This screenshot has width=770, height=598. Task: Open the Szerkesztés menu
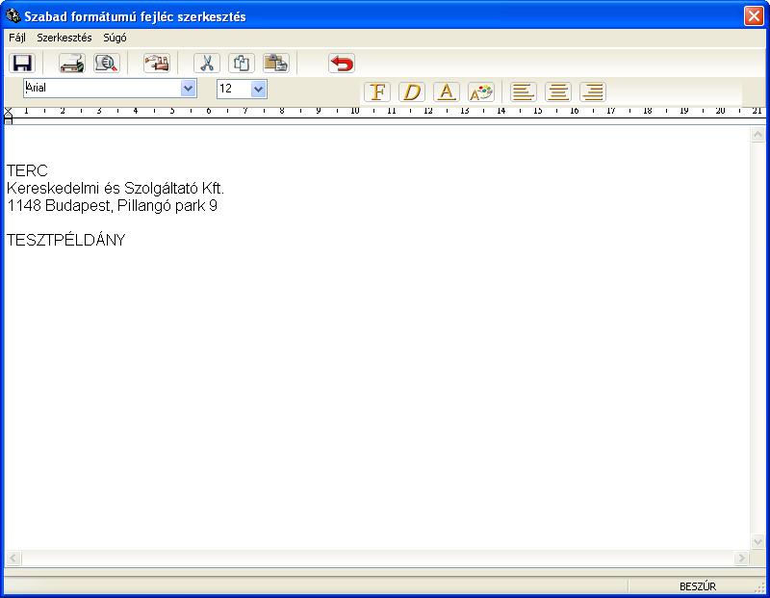pyautogui.click(x=64, y=38)
